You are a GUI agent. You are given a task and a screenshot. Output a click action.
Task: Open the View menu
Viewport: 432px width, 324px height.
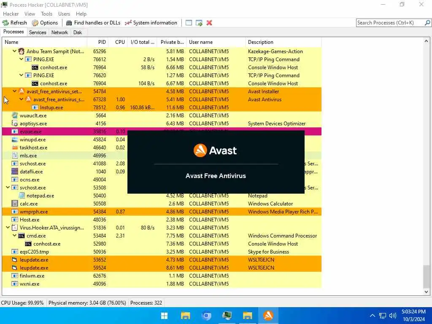pyautogui.click(x=30, y=14)
